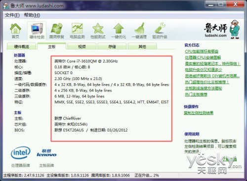Image resolution: width=247 pixels, height=181 pixels.
Task: Switch to the 硬件概览 tab
Action: (x=21, y=46)
